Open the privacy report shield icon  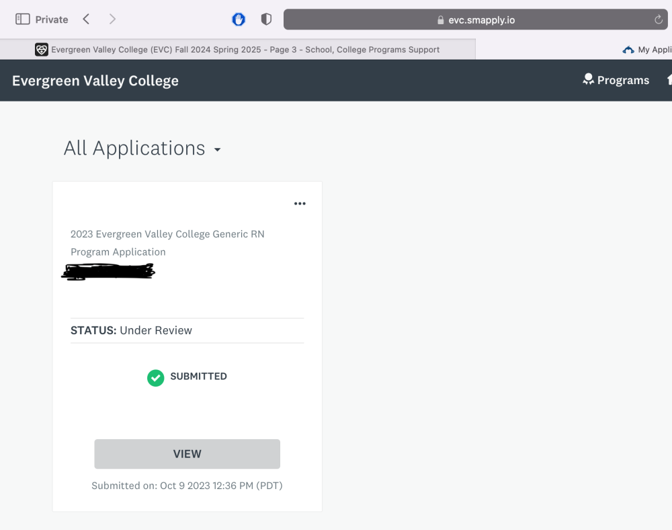point(266,20)
